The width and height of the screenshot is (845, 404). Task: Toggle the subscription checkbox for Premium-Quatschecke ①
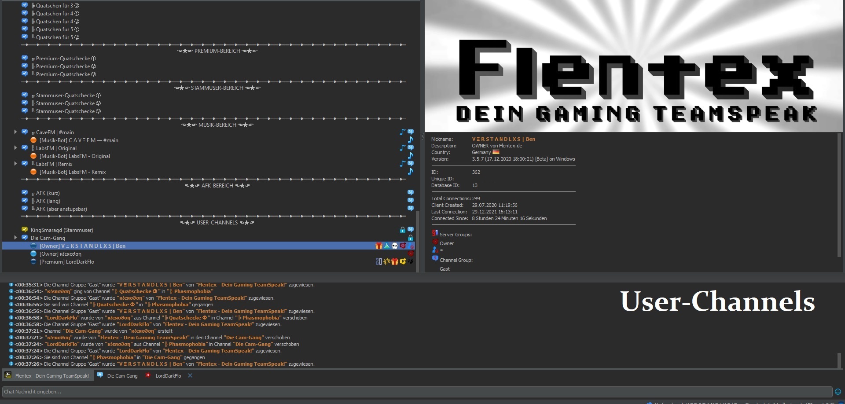(x=25, y=58)
